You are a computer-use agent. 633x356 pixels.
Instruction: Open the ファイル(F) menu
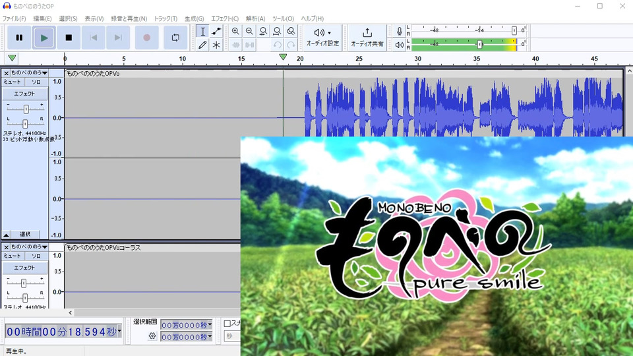[x=14, y=18]
